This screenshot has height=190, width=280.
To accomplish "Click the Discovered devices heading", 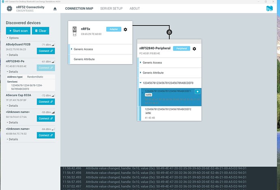I will 23,23.
